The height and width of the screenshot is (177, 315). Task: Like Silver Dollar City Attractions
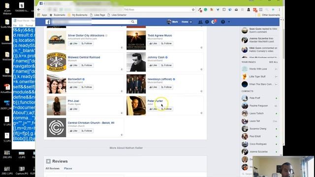pos(73,43)
